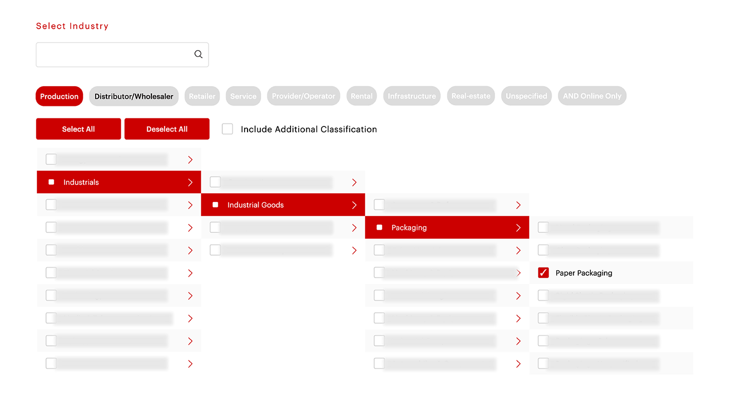Toggle the Industrials partial-selection checkbox

pos(51,182)
